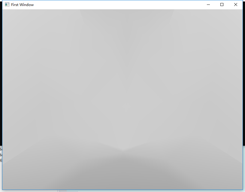This screenshot has height=192, width=245.
Task: Minimize the First Window
Action: coord(208,5)
